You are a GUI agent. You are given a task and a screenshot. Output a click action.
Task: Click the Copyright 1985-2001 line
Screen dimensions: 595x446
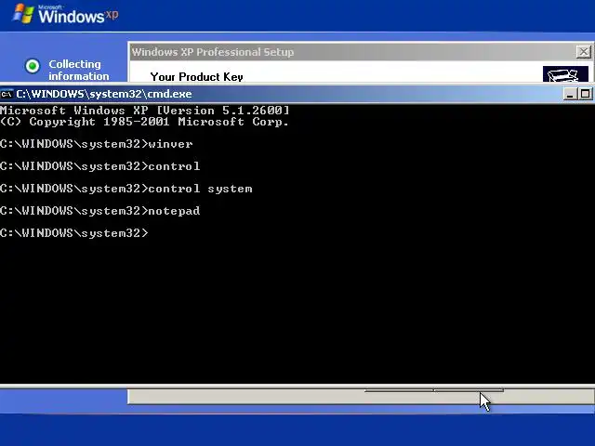click(x=145, y=122)
